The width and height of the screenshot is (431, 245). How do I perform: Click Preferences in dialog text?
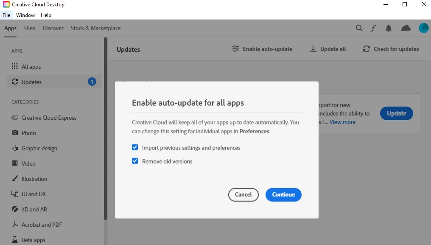pyautogui.click(x=254, y=131)
